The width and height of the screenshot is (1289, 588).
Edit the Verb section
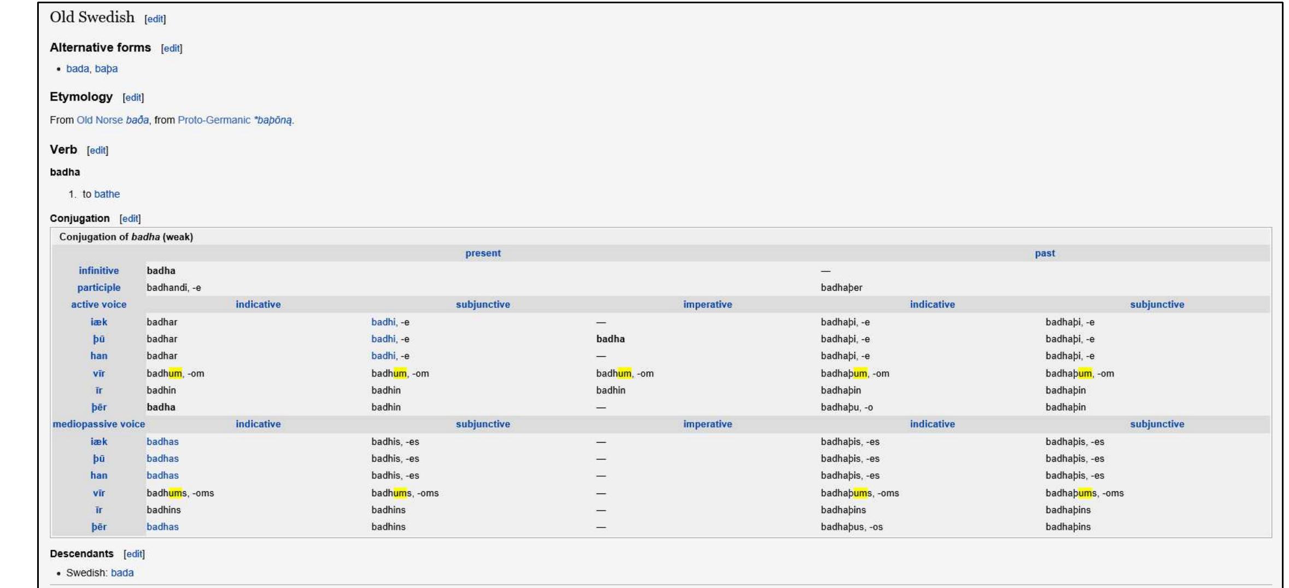coord(97,150)
